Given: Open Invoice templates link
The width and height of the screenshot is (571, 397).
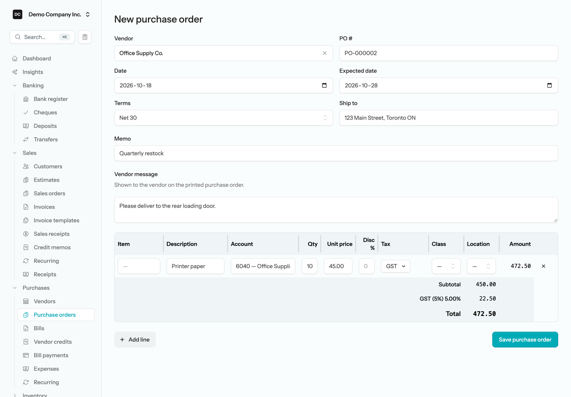Looking at the screenshot, I should (x=56, y=220).
